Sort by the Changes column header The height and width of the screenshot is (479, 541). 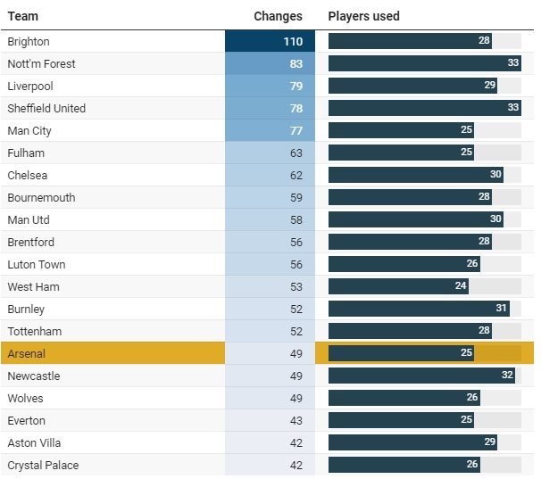coord(278,16)
